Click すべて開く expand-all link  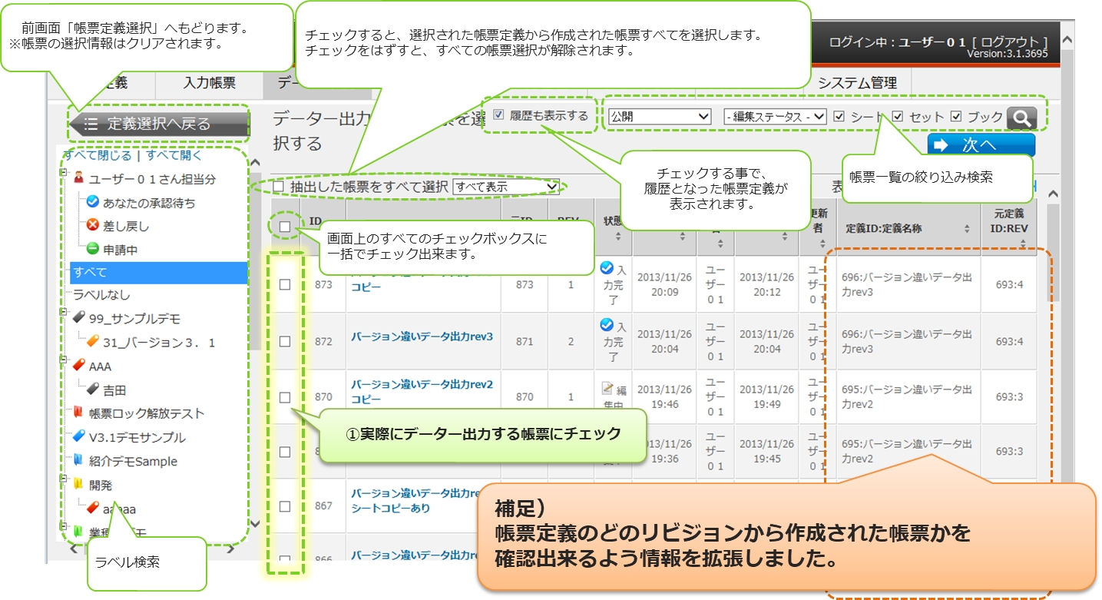(174, 155)
